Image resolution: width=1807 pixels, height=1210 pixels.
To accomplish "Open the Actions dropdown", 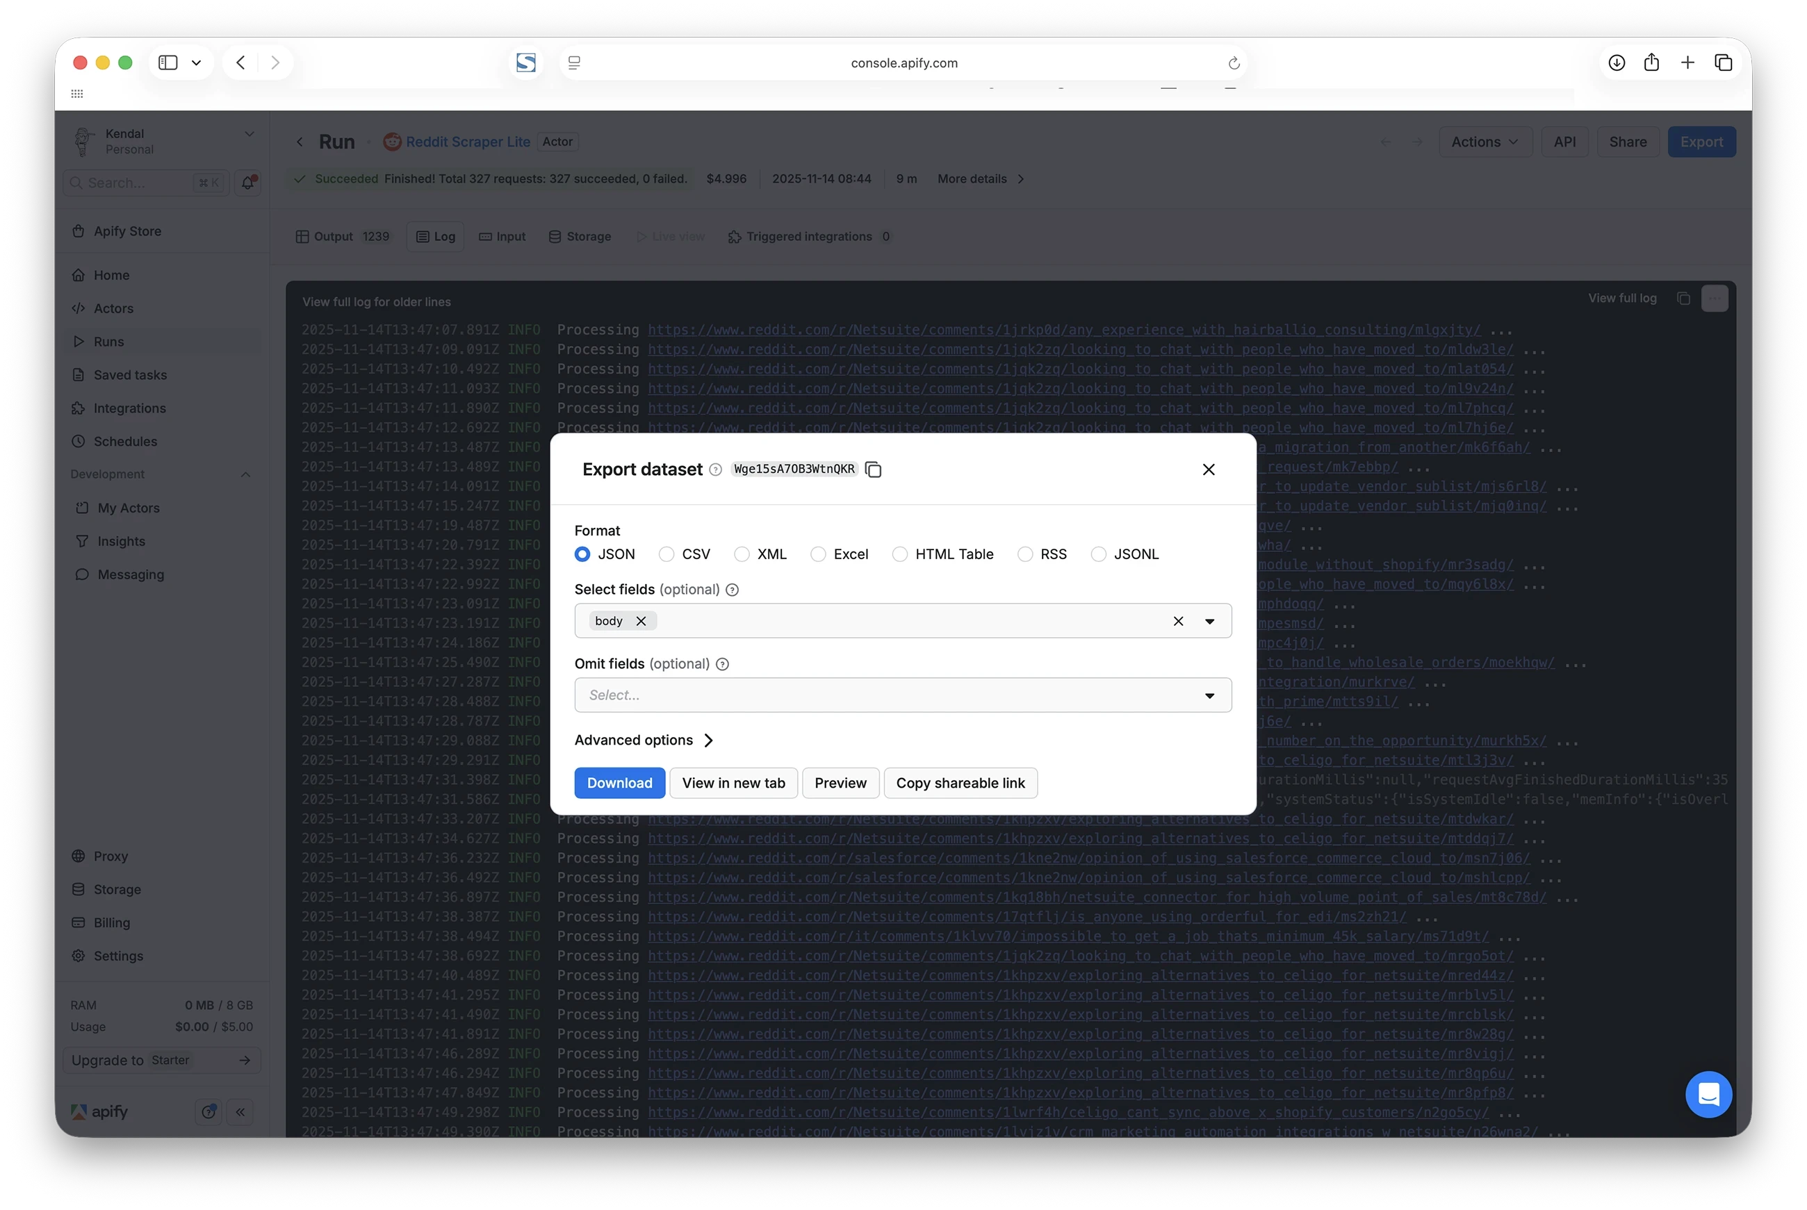I will tap(1485, 142).
